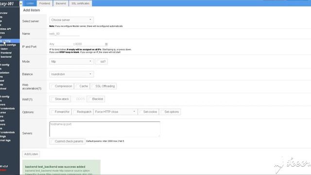The width and height of the screenshot is (311, 175).
Task: Click the Master server reconfigure note
Action: point(86,26)
